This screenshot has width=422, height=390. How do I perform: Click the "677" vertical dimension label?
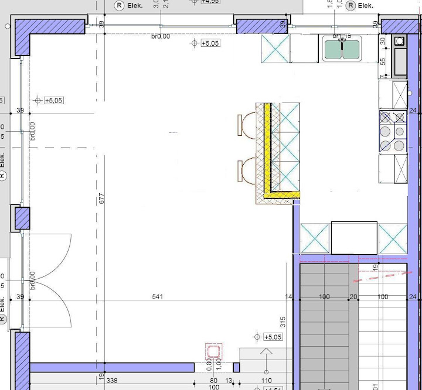101,199
